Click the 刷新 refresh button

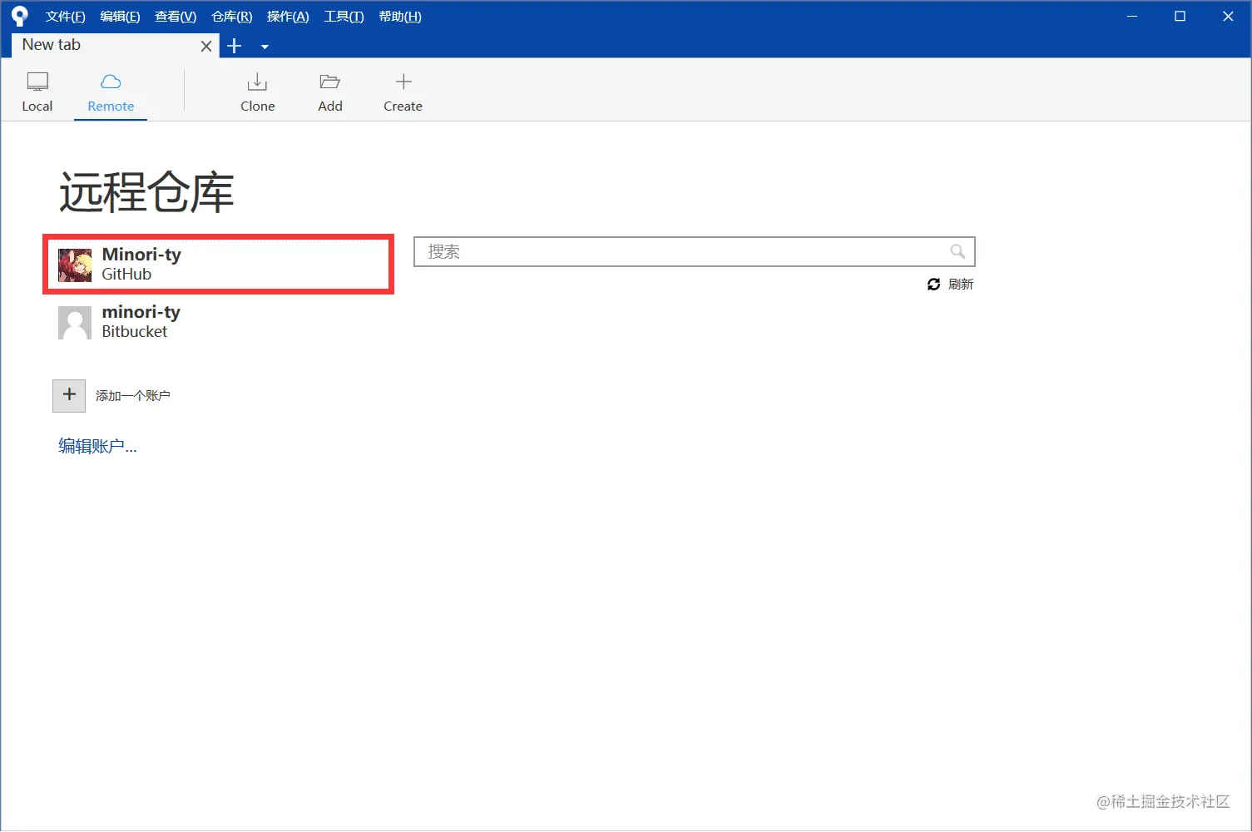click(950, 285)
